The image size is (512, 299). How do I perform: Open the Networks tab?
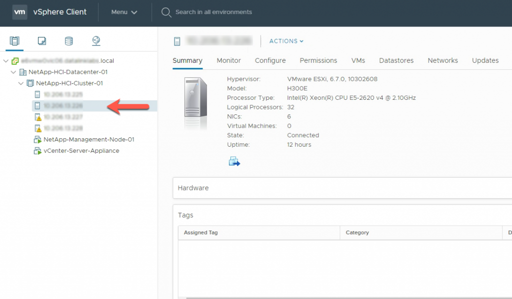(x=443, y=60)
